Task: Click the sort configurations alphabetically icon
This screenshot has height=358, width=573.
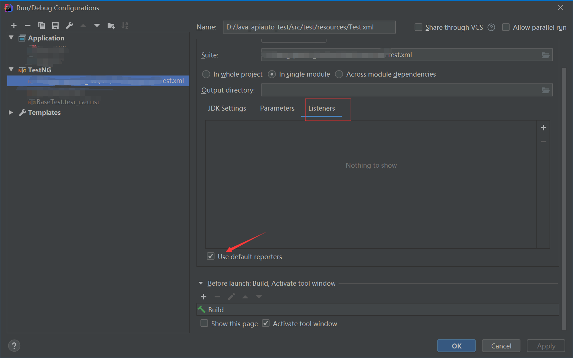Action: pyautogui.click(x=125, y=26)
